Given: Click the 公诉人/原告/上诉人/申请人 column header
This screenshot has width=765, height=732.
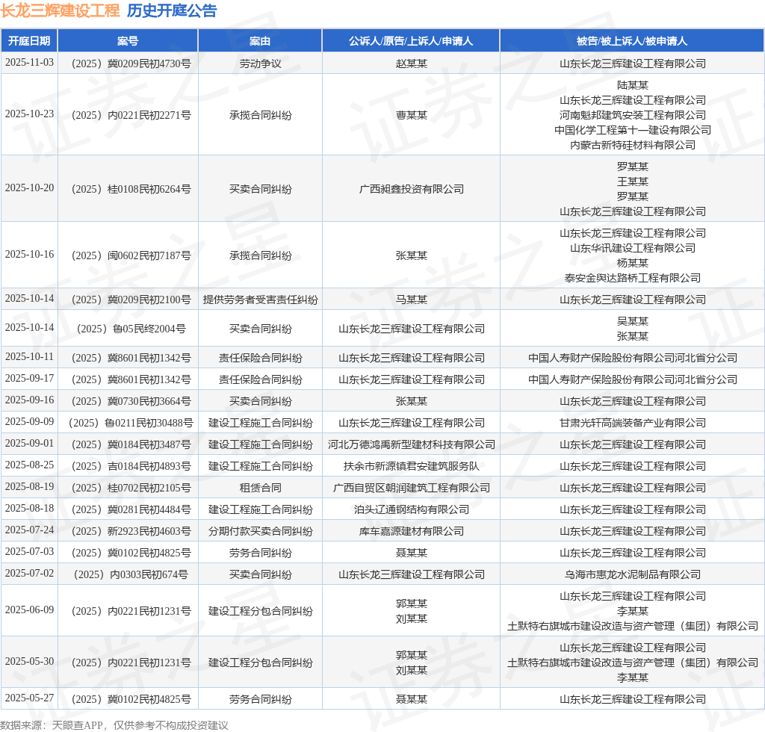Looking at the screenshot, I should click(411, 41).
